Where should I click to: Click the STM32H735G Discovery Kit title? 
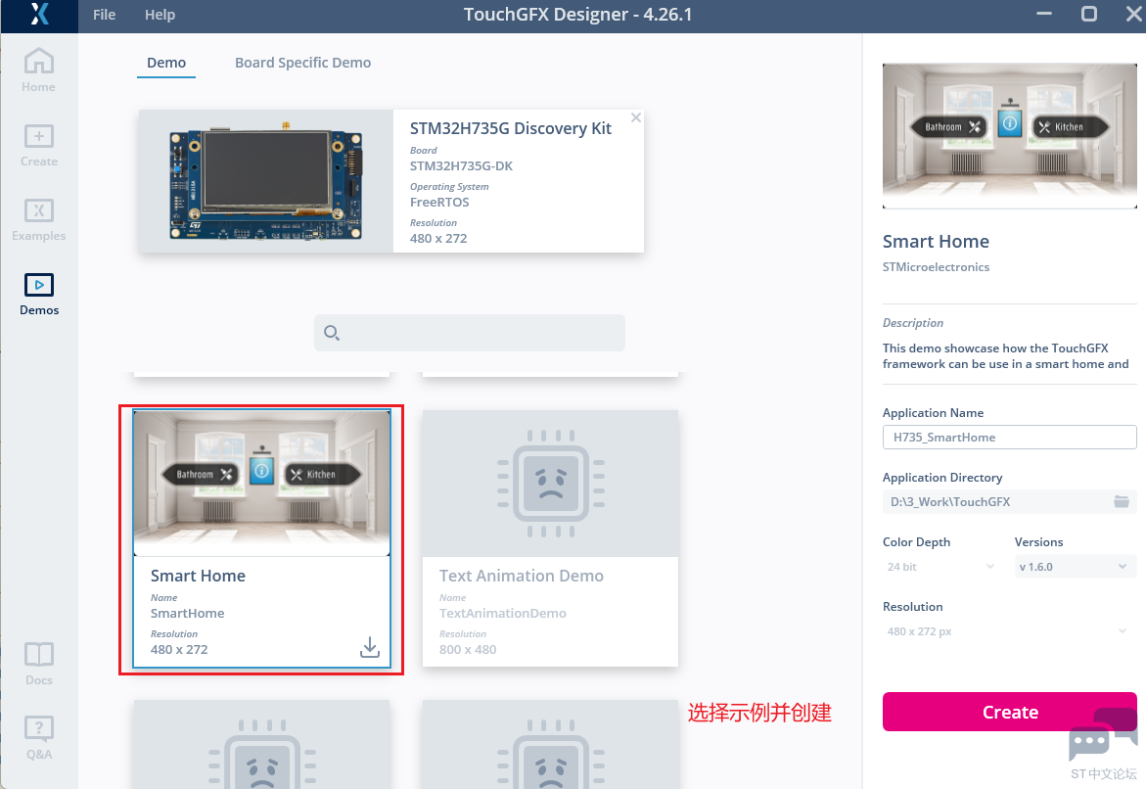coord(510,128)
